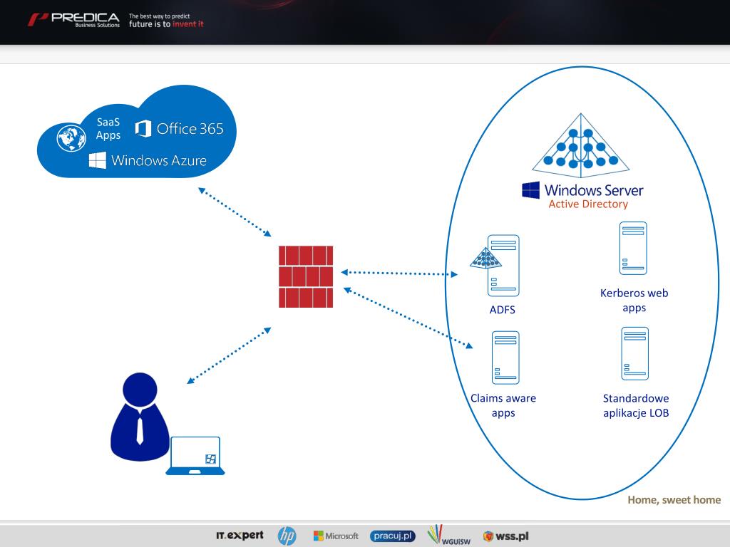Click the 'Standardowe aplikacje LOB' label
This screenshot has height=547, width=730.
pos(636,405)
